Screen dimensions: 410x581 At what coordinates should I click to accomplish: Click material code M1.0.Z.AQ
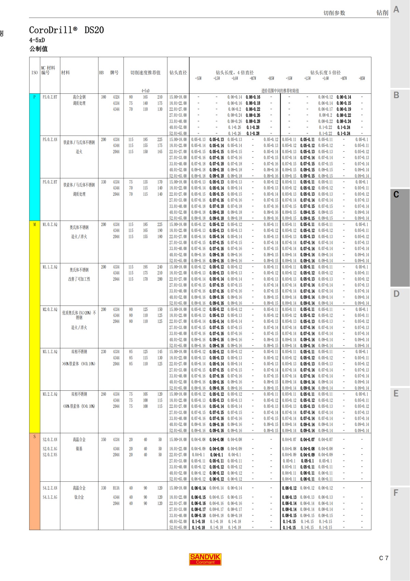point(50,224)
